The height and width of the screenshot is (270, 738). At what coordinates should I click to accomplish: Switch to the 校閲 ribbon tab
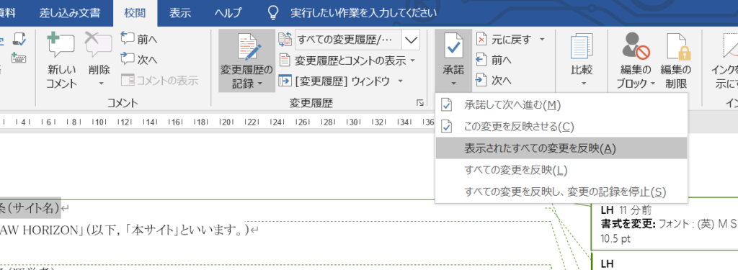tap(135, 13)
